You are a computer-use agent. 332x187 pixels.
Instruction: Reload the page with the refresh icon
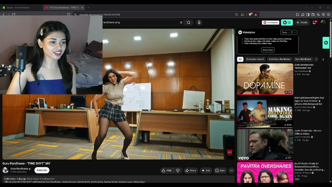coord(14,15)
